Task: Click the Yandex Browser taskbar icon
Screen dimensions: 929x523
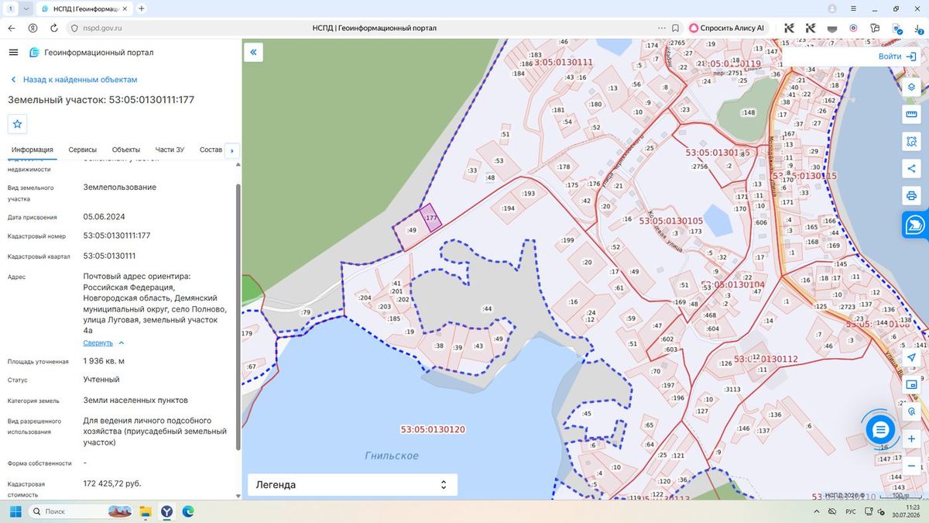Action: (166, 511)
